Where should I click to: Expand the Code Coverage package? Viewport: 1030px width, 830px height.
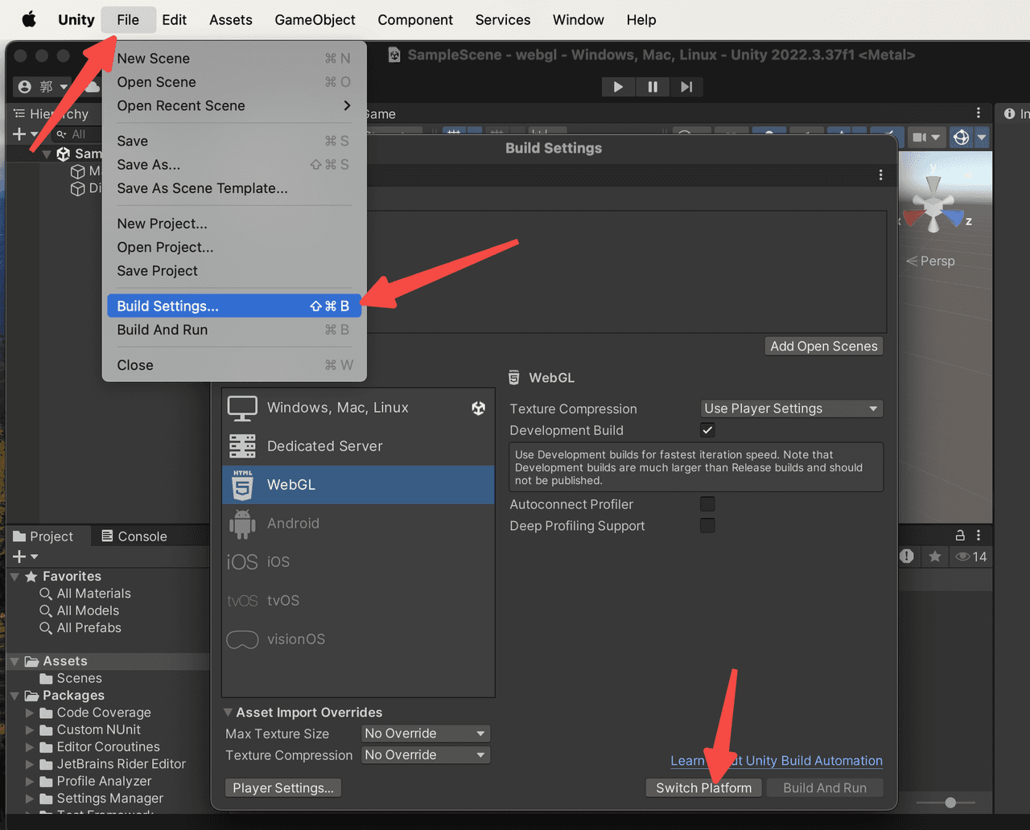(x=30, y=713)
